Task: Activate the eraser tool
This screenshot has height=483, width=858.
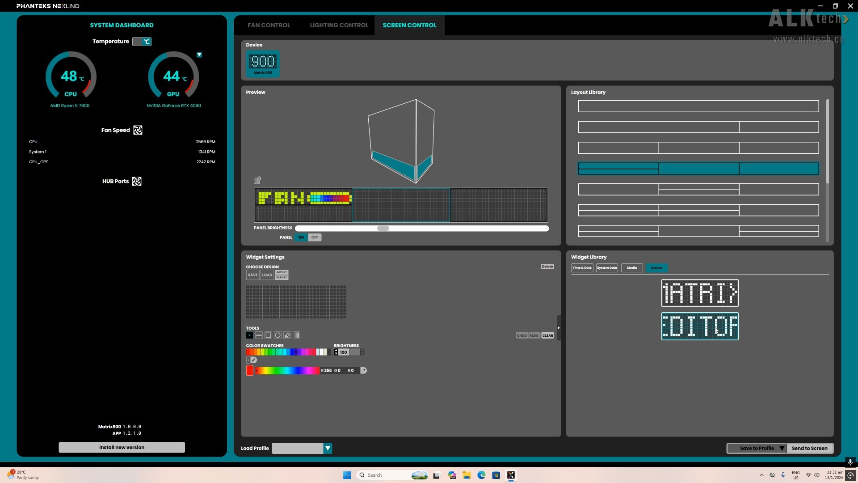Action: pos(287,335)
